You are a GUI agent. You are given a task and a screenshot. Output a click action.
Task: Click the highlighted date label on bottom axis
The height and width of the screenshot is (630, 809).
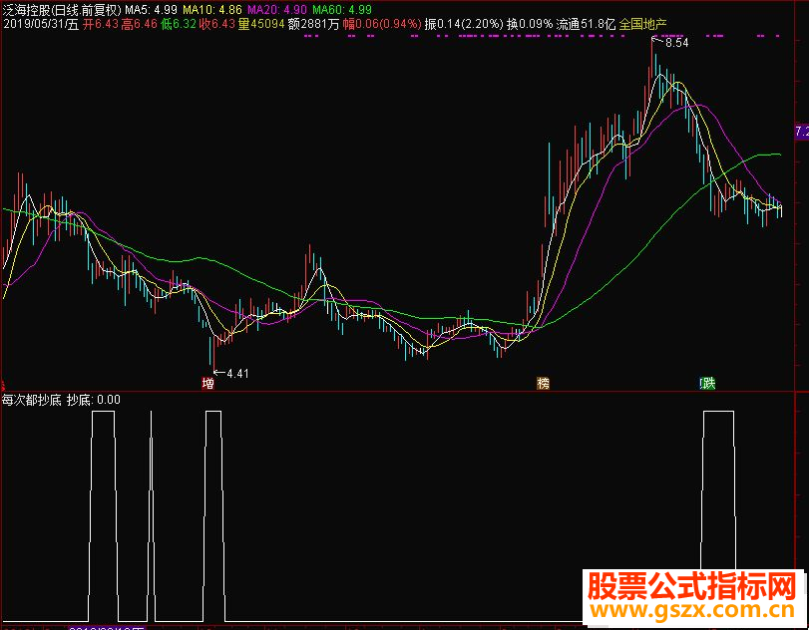[x=108, y=627]
